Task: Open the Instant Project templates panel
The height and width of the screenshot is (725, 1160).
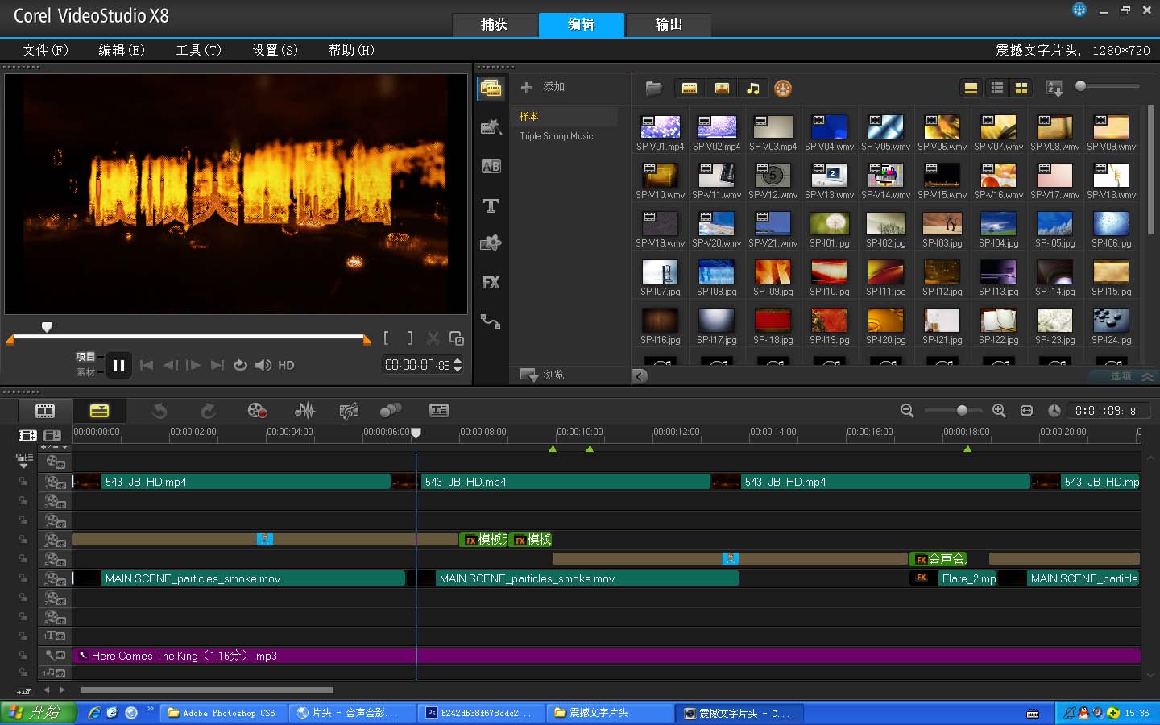Action: (x=491, y=126)
